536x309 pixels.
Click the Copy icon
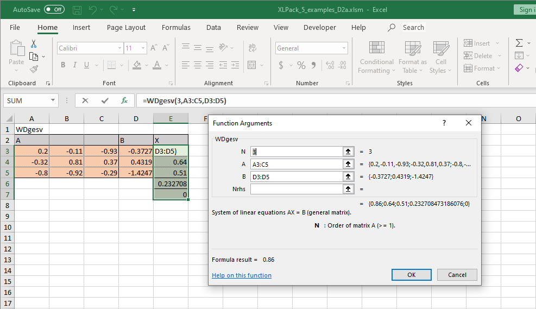(34, 56)
